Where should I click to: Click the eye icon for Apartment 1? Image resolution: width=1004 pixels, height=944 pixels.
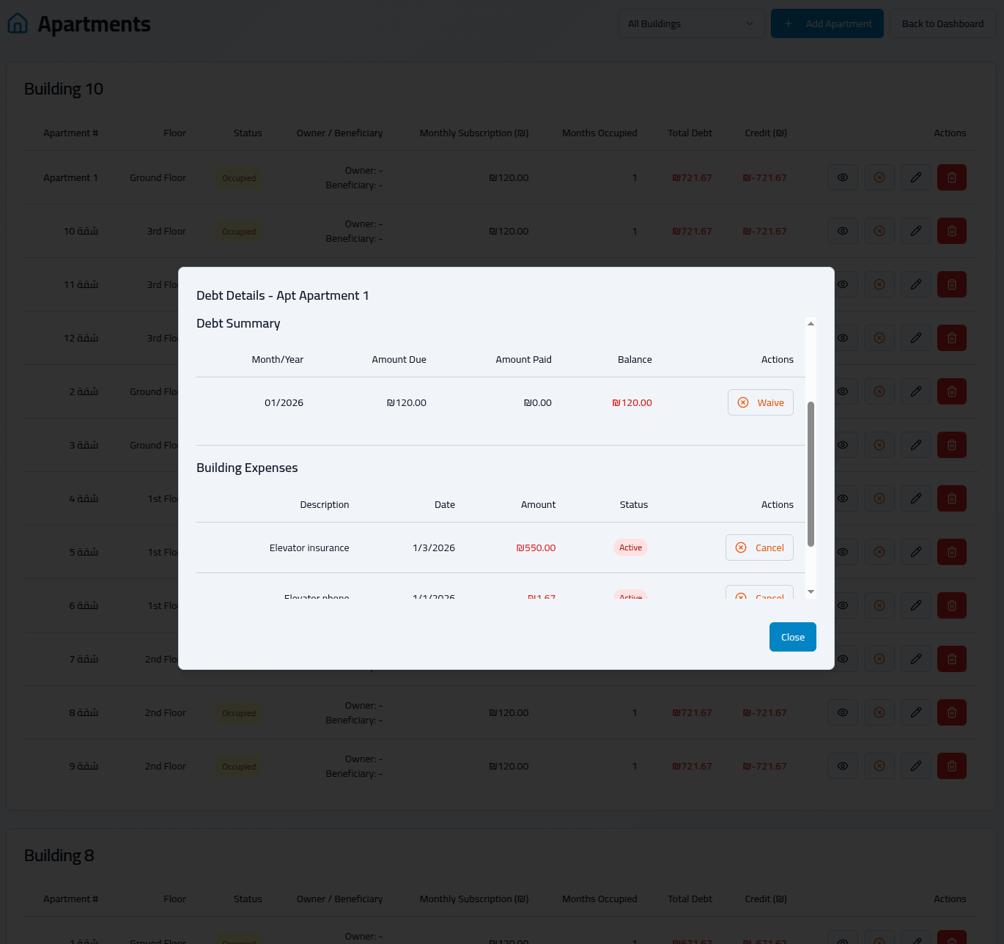pyautogui.click(x=843, y=177)
